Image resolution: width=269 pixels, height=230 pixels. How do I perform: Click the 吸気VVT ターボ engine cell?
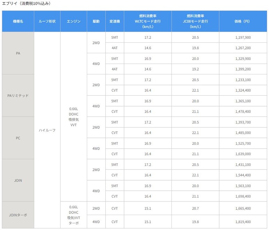[x=74, y=215]
